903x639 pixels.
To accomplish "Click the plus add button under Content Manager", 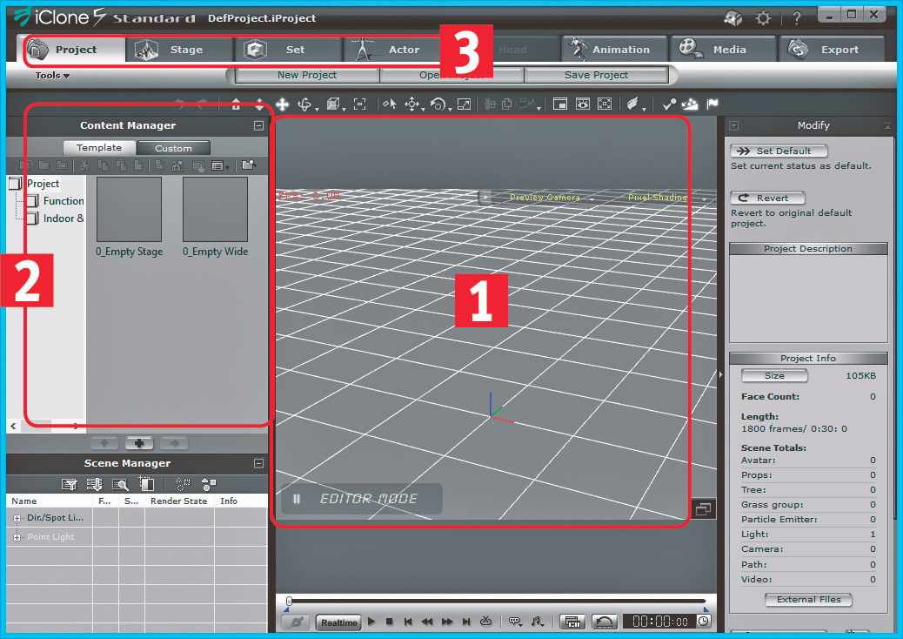I will click(138, 443).
